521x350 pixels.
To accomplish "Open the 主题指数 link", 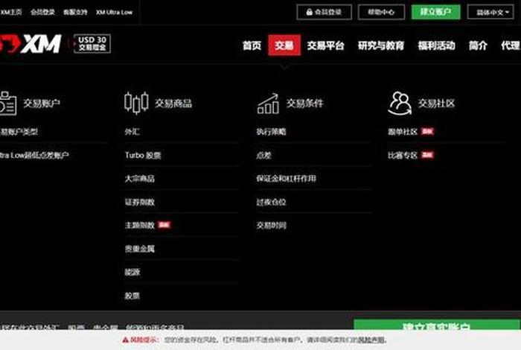I will coord(140,226).
